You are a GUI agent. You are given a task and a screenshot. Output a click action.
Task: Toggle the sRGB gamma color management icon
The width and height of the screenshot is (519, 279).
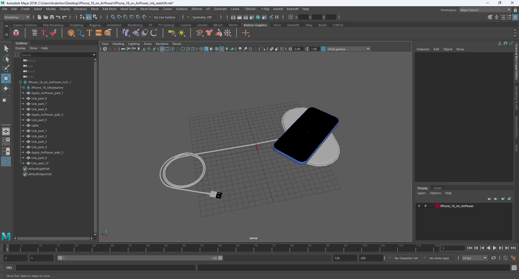pos(323,49)
